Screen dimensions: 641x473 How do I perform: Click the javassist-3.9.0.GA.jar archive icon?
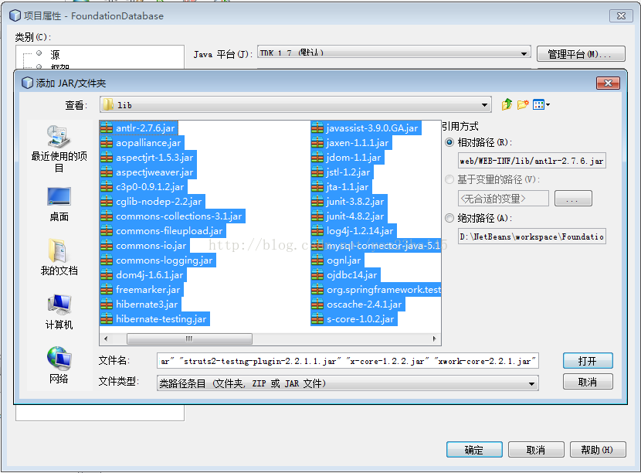(x=317, y=128)
